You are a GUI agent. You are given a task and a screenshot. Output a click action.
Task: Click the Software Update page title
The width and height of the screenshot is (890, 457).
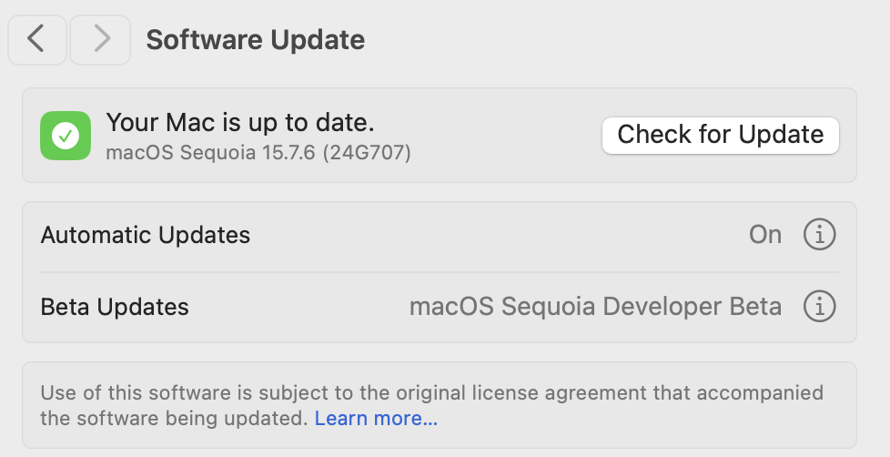[256, 40]
